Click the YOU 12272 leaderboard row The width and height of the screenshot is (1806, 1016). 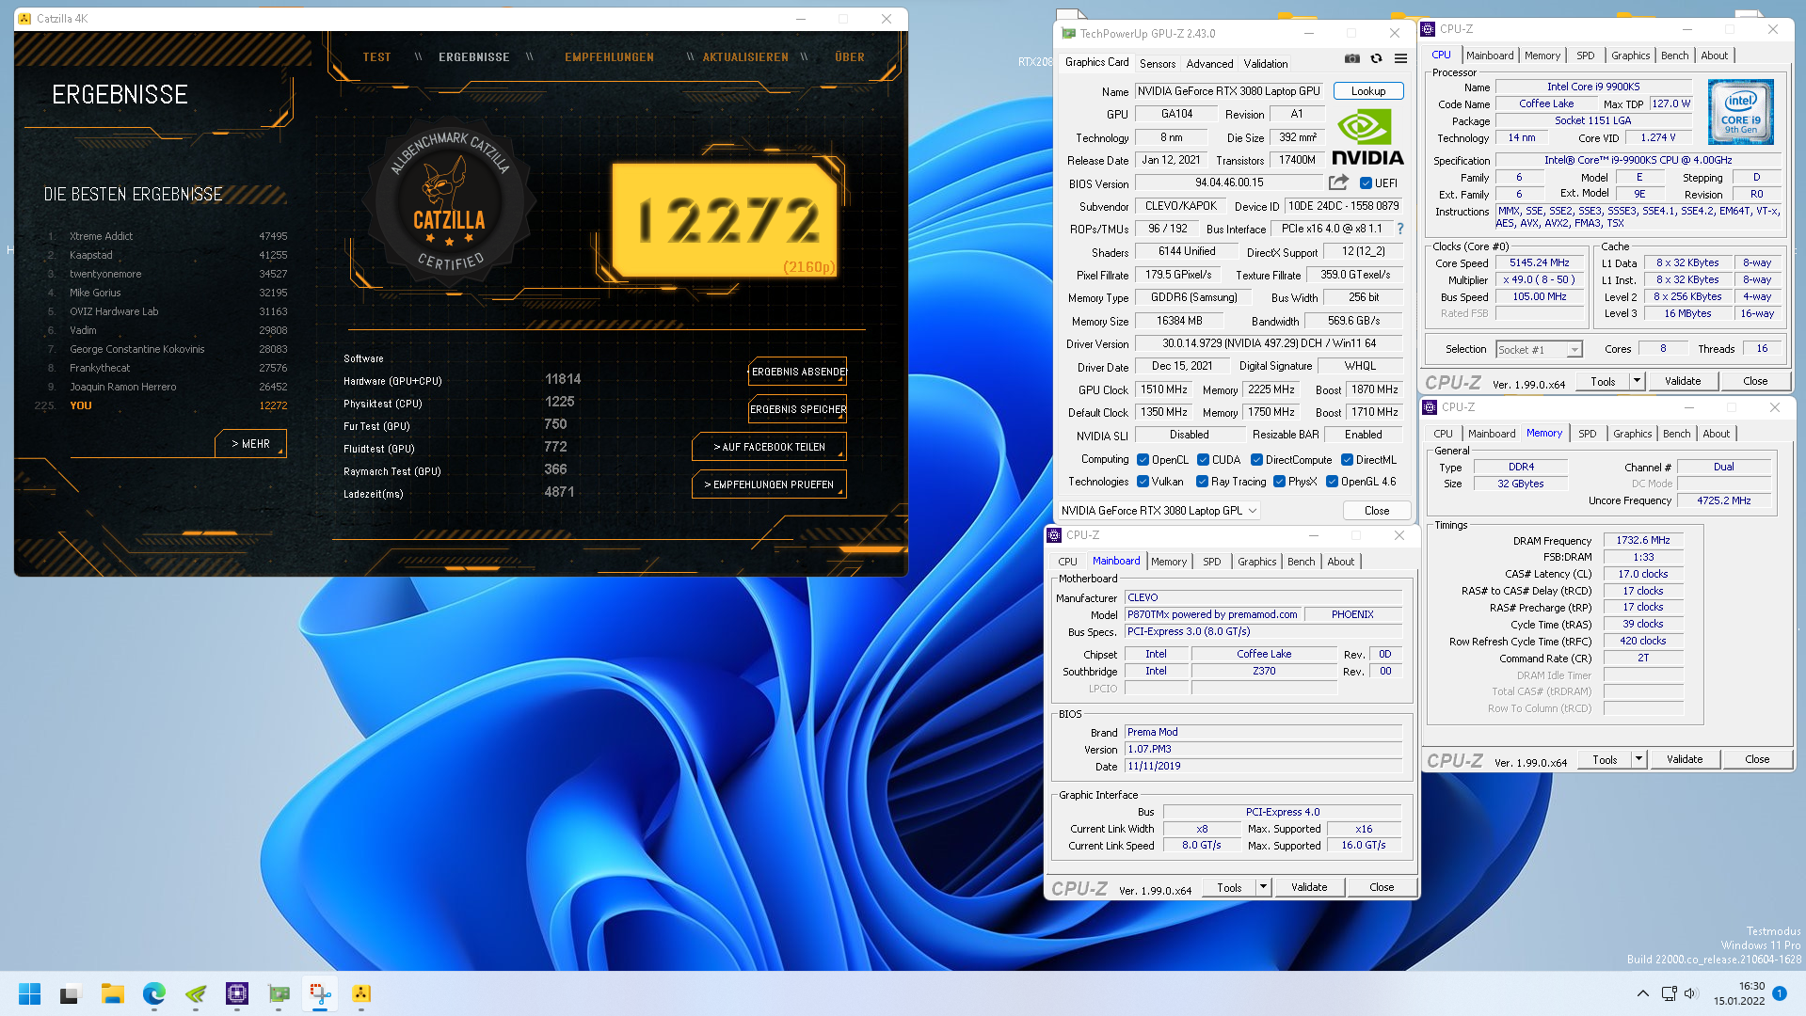162,405
